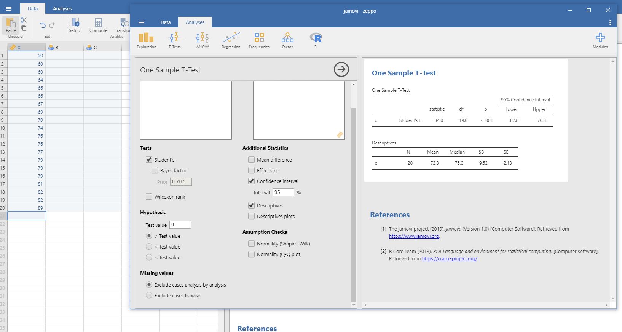622x332 pixels.
Task: Click the Test value input field
Action: point(180,225)
